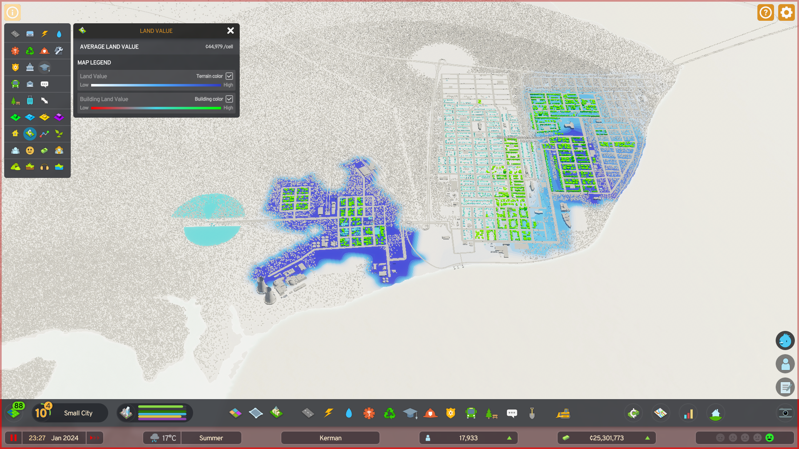Screen dimensions: 799x449
Task: Open the City Information house button
Action: tap(716, 413)
